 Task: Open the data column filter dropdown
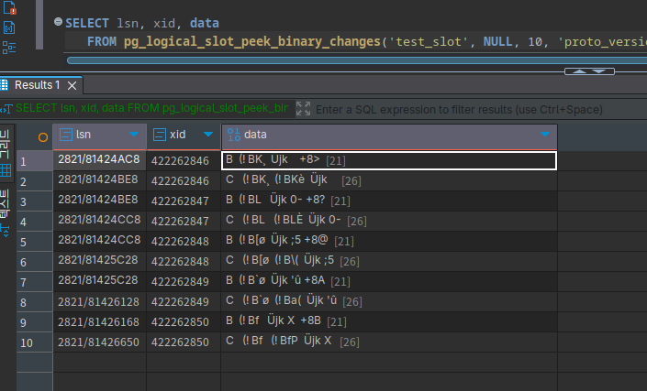coord(546,136)
